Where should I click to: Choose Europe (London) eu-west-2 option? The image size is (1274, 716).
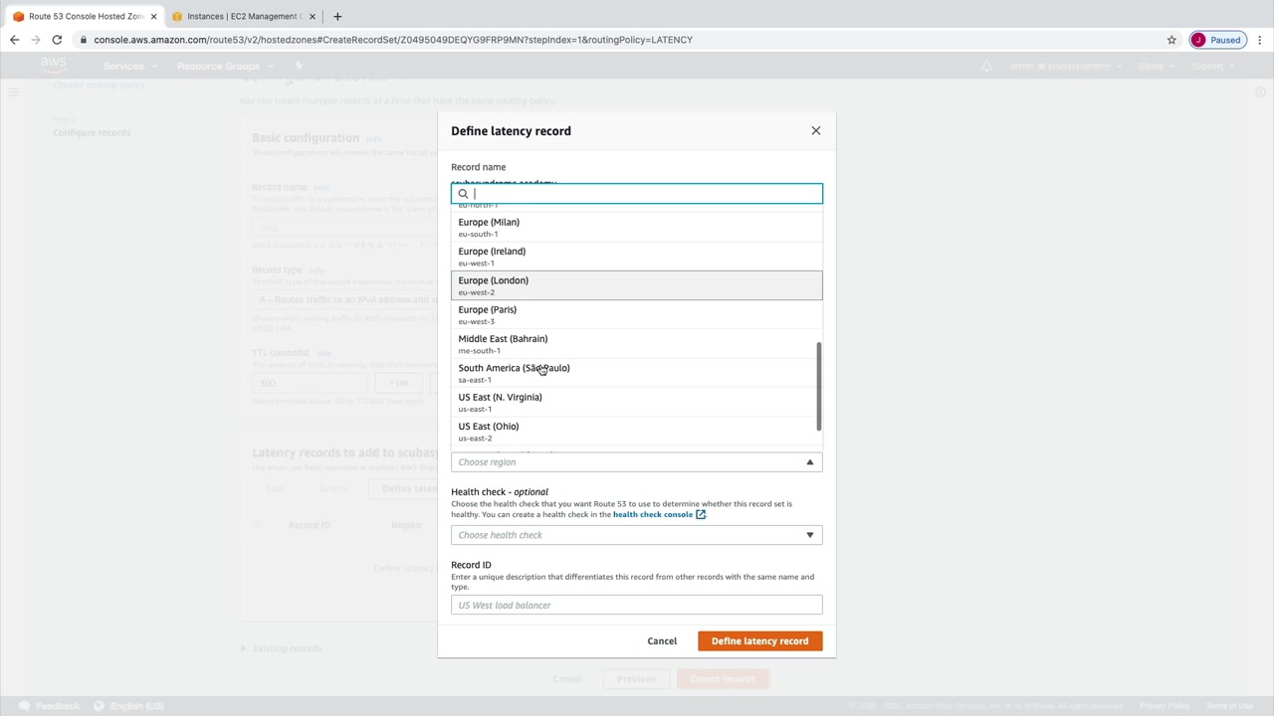[x=637, y=285]
